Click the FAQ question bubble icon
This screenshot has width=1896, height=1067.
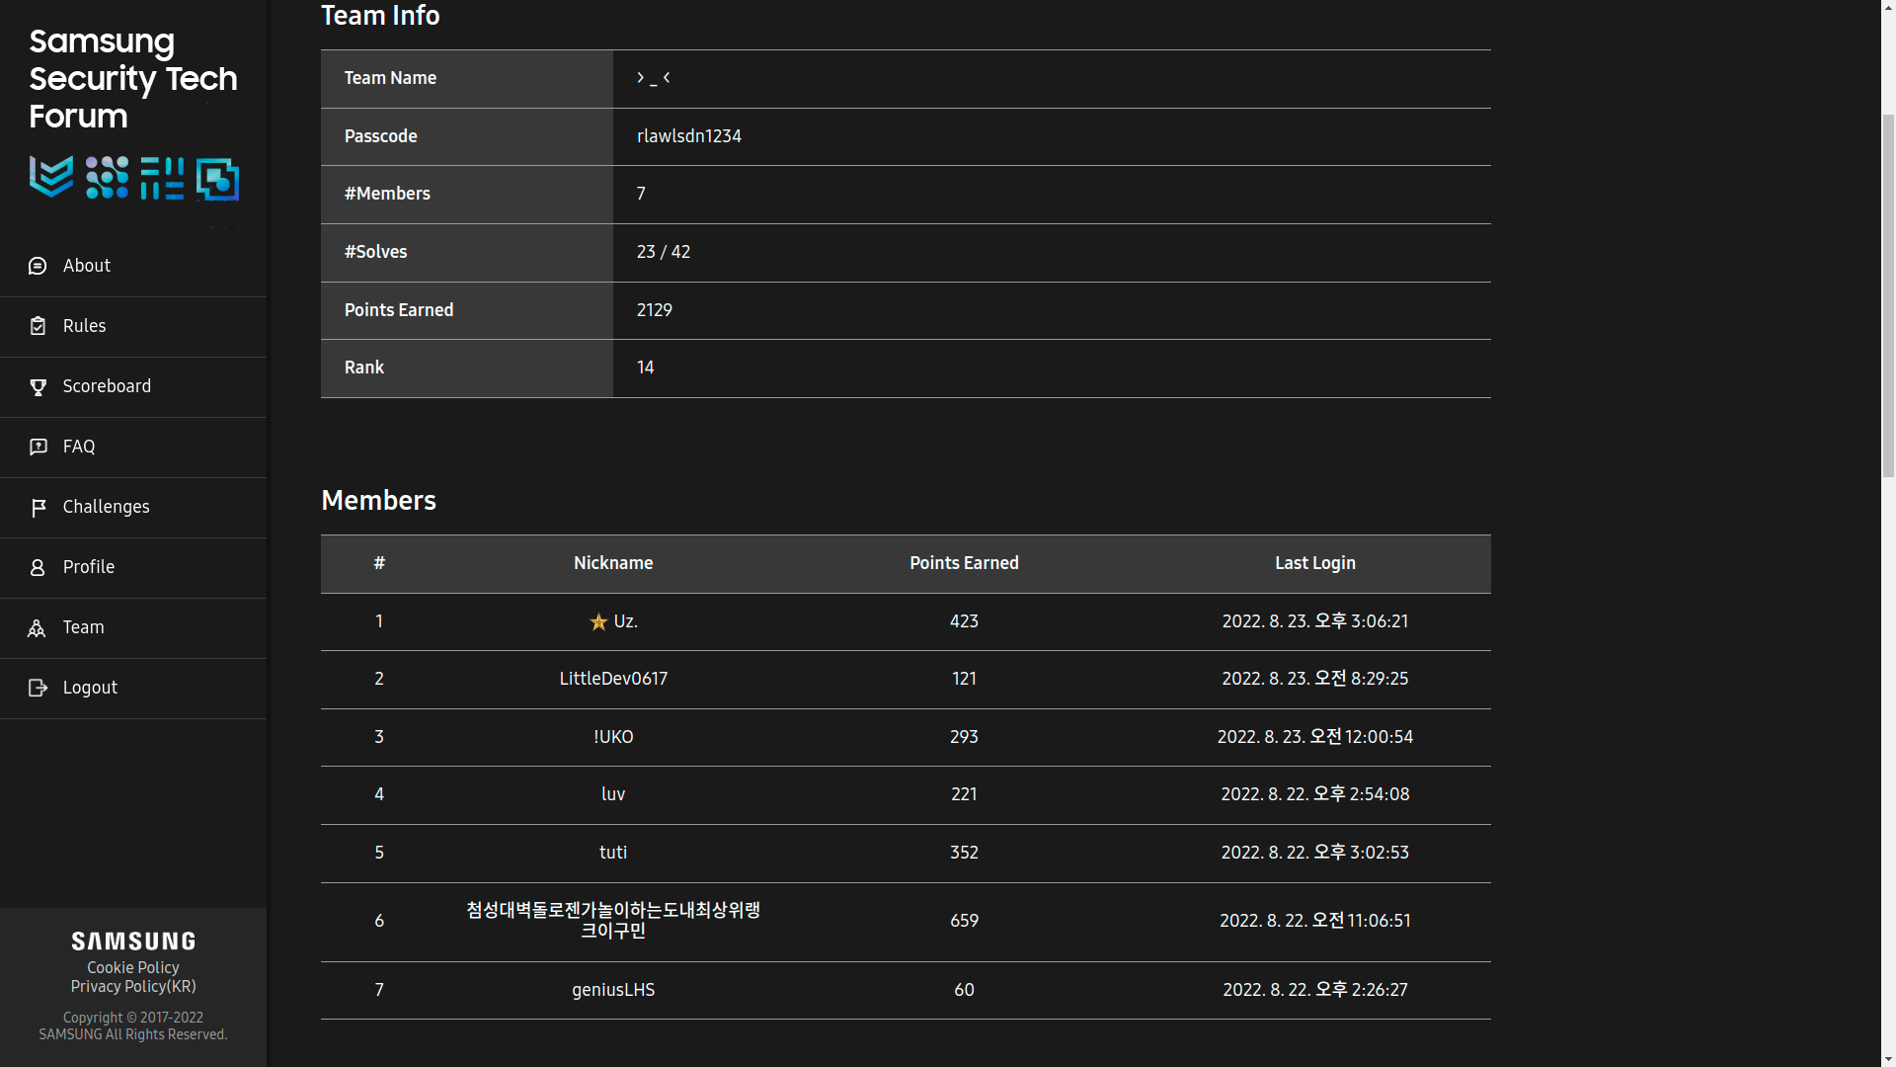(x=38, y=447)
